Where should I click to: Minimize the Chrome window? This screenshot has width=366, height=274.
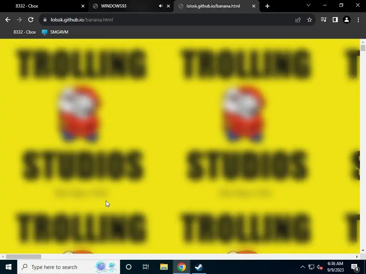pyautogui.click(x=325, y=5)
